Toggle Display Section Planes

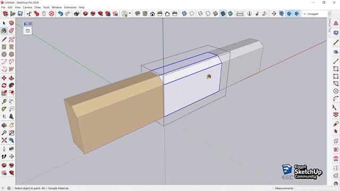[x=282, y=14]
